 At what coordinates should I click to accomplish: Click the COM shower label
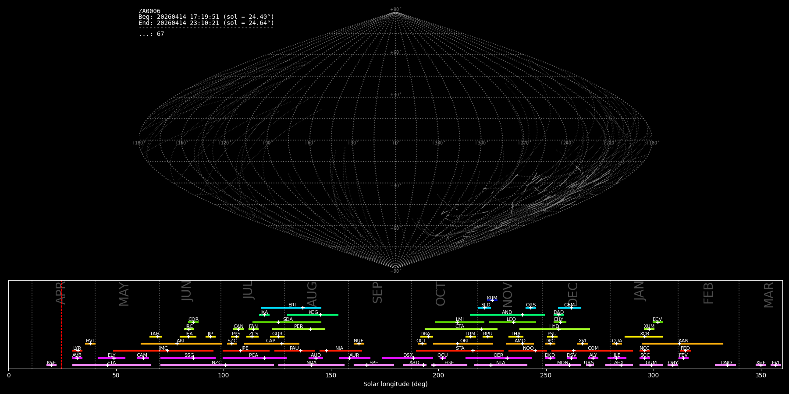[x=594, y=348]
